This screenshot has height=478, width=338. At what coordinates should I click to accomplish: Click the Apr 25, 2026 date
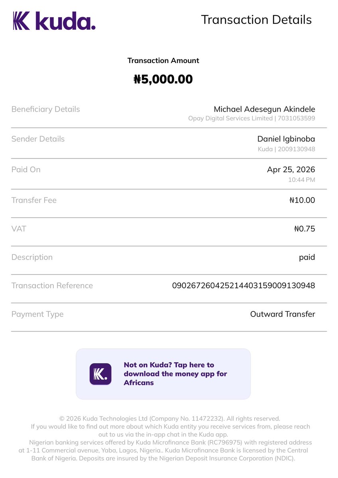291,169
